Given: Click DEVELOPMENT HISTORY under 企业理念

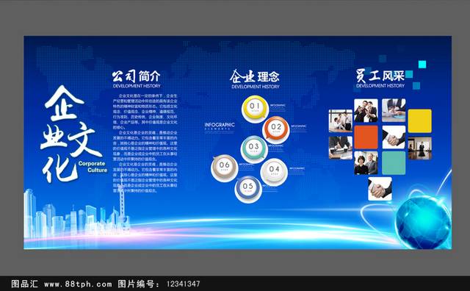Looking at the screenshot, I should (256, 87).
